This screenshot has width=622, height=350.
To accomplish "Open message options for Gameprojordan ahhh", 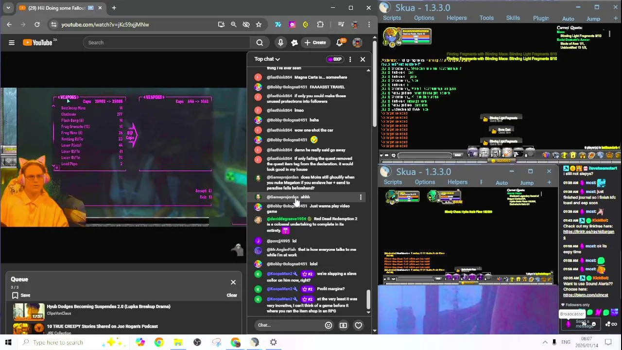I will [361, 197].
